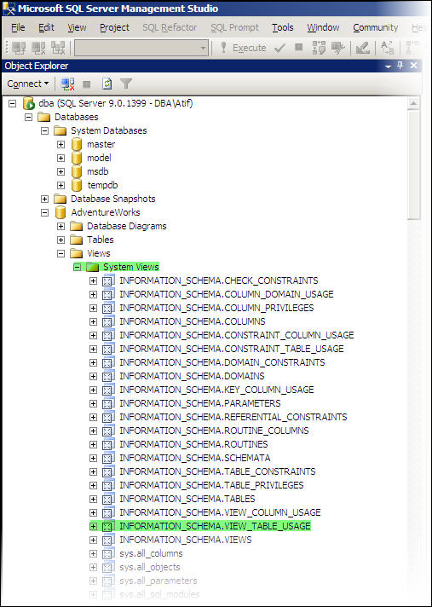Viewport: 432px width, 607px height.
Task: Select INFORMATION_SCHEMA.REFERENTIAL_CONSTRAINTS view
Action: 233,417
